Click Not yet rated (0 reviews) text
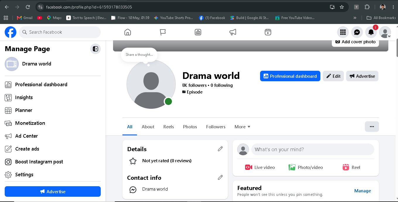This screenshot has height=202, width=398. click(x=167, y=161)
